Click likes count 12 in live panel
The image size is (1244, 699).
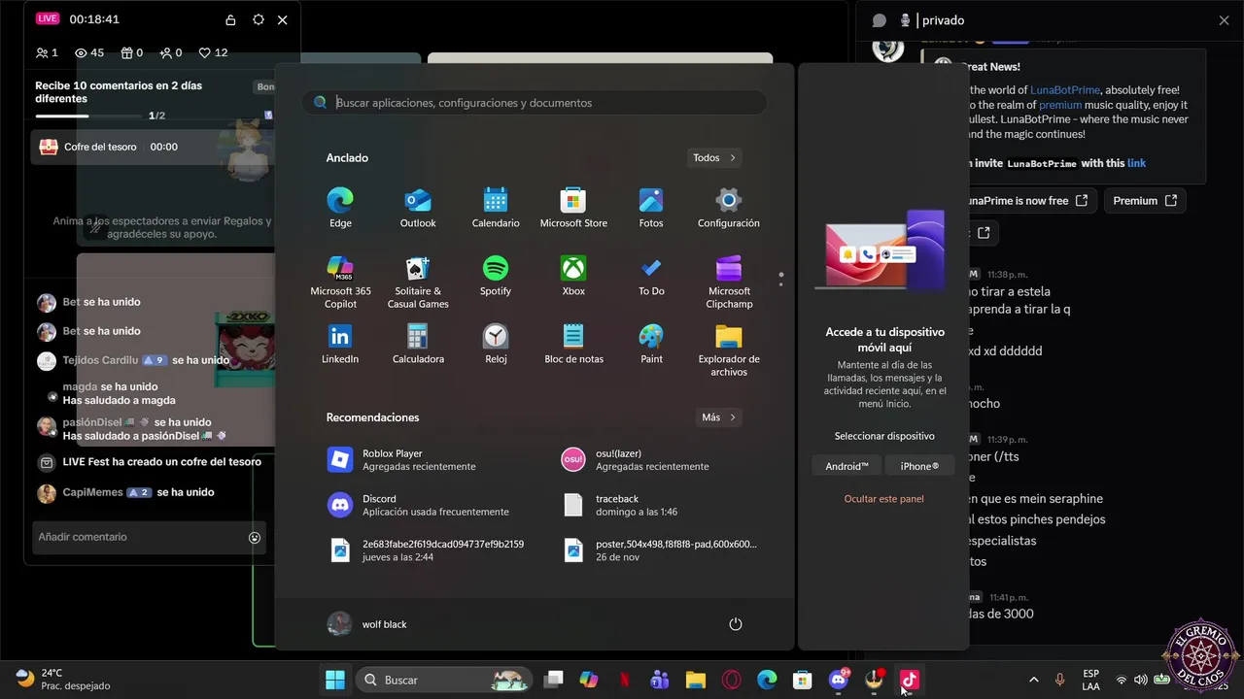point(213,52)
